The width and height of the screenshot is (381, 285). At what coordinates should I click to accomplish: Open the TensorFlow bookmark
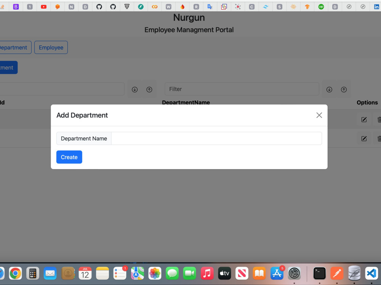tap(307, 7)
